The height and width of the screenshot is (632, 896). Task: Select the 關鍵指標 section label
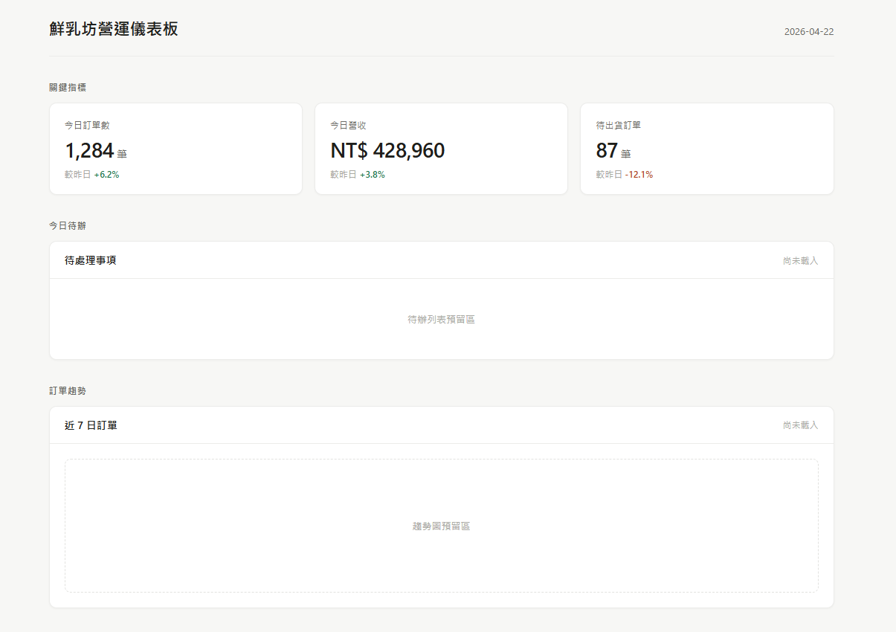point(68,87)
